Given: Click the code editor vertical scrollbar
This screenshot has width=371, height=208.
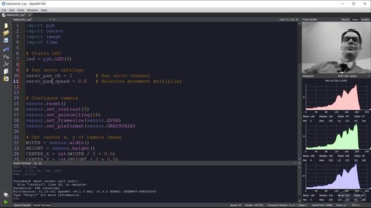Looking at the screenshot, I should pyautogui.click(x=299, y=91).
